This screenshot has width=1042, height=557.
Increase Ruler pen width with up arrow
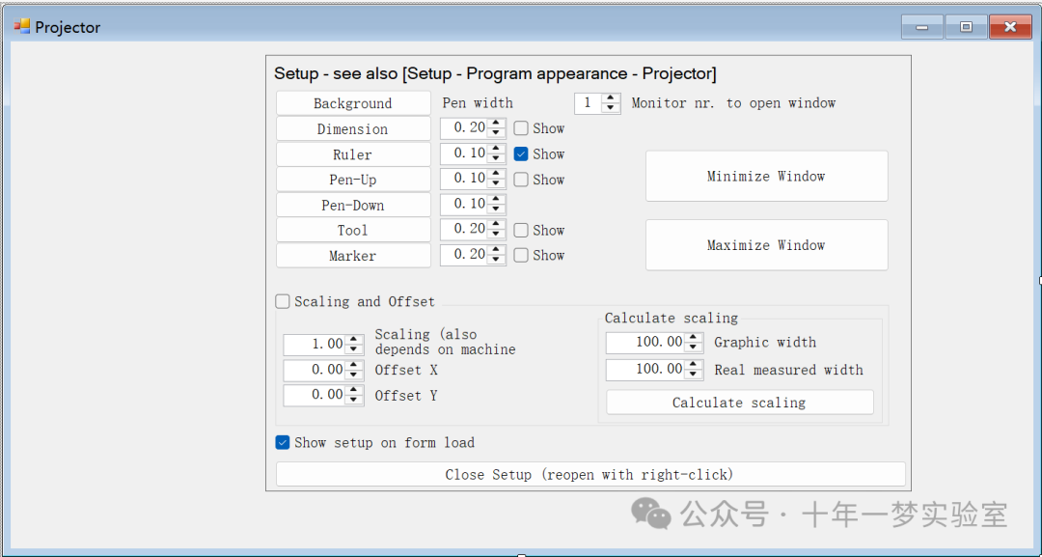[x=496, y=149]
